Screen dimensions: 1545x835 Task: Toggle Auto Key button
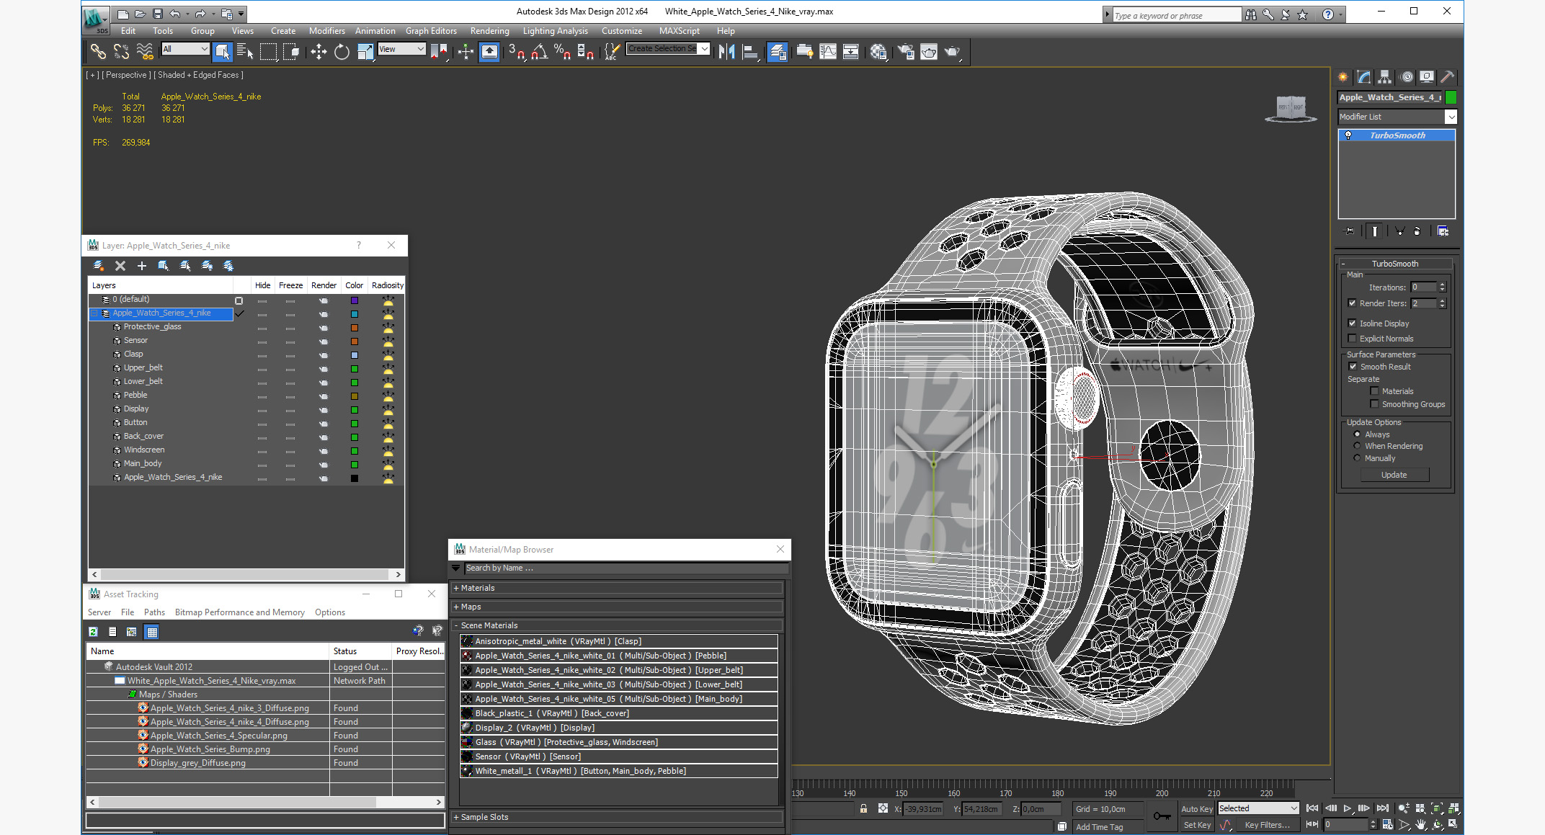click(1197, 809)
